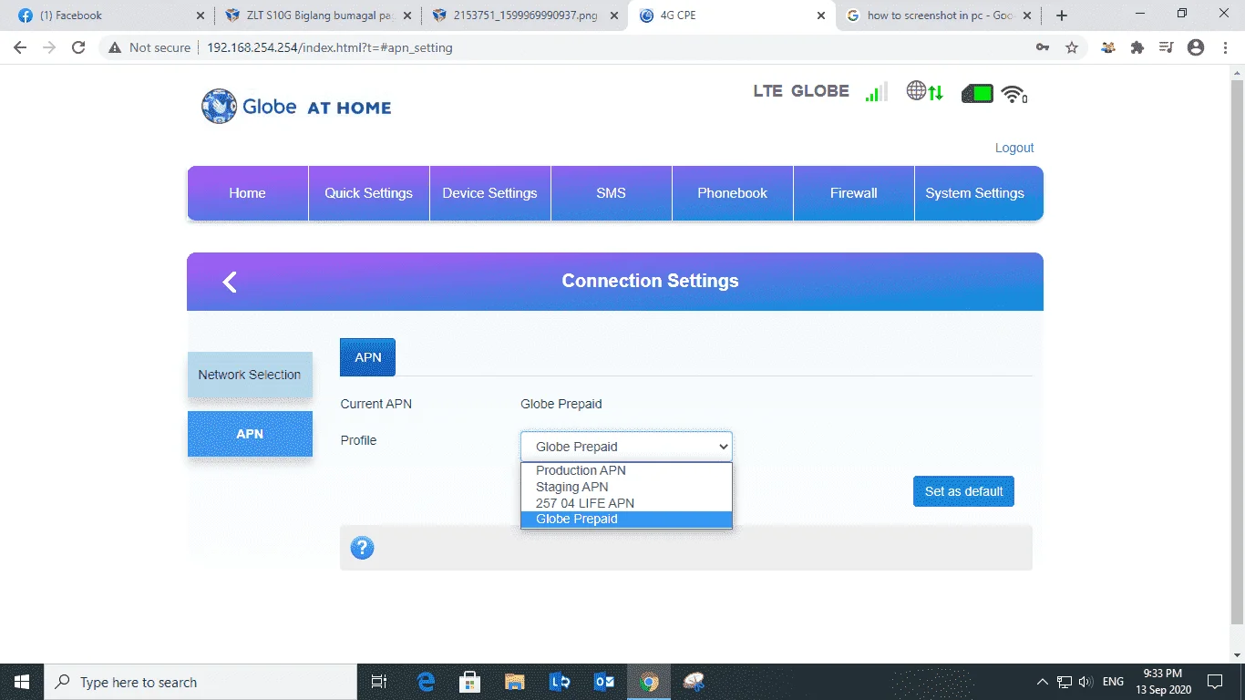1245x700 pixels.
Task: Go back using the white chevron arrow
Action: tap(230, 282)
